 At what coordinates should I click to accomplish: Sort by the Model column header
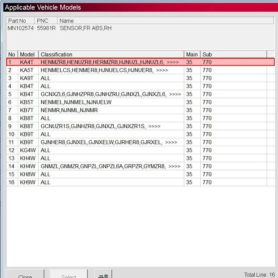[28, 54]
